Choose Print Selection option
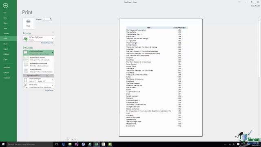The width and height of the screenshot is (261, 147). (38, 71)
